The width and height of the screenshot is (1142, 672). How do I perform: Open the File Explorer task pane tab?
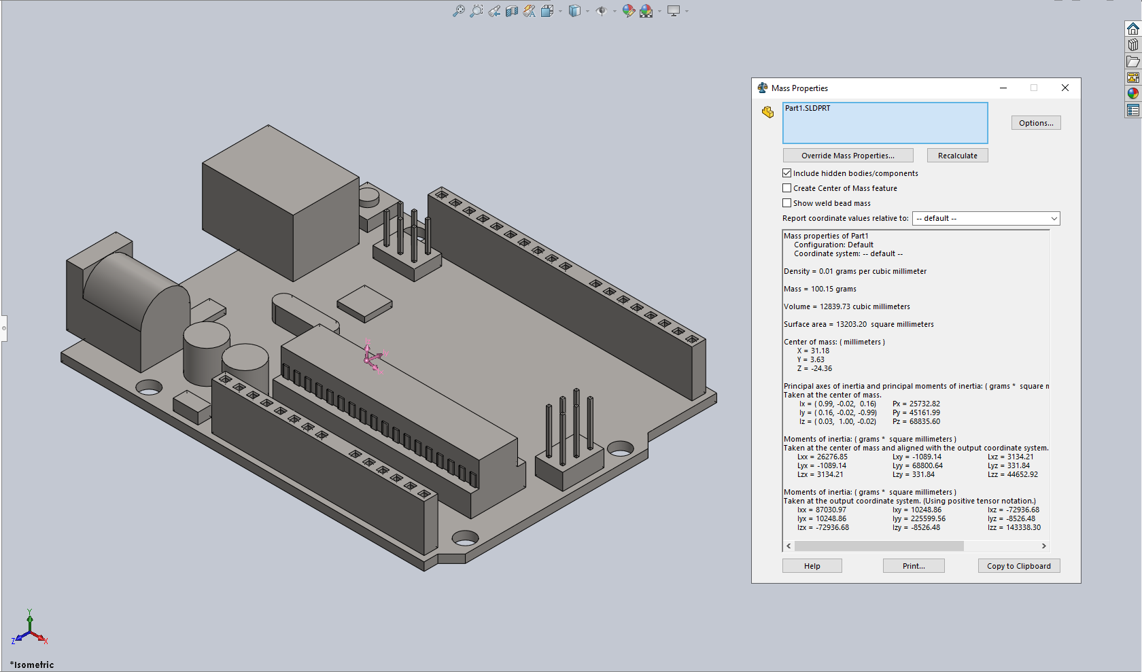tap(1132, 61)
